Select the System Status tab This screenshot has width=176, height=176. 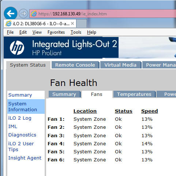(x=28, y=65)
